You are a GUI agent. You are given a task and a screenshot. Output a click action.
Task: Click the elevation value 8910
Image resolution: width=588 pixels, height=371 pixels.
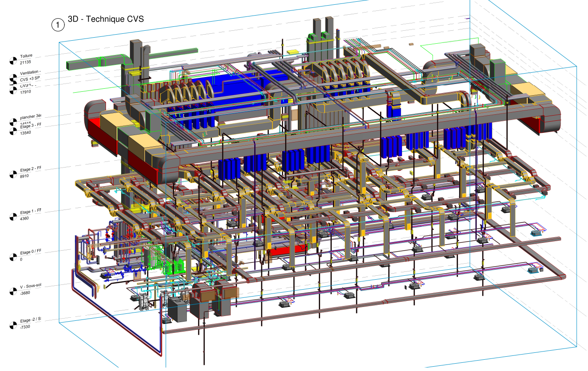(25, 177)
